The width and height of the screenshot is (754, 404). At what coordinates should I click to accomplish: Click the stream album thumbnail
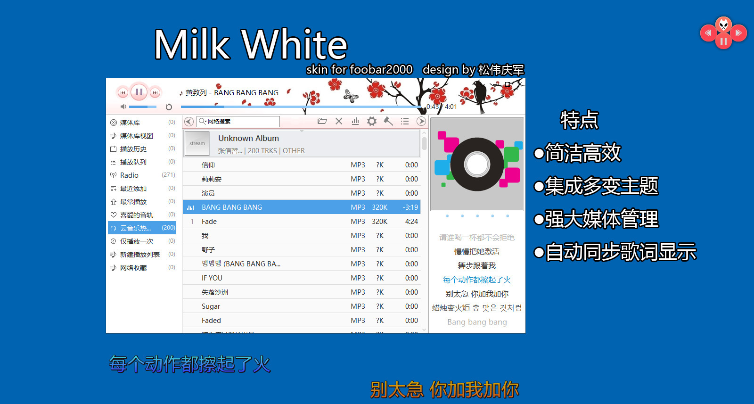coord(197,143)
